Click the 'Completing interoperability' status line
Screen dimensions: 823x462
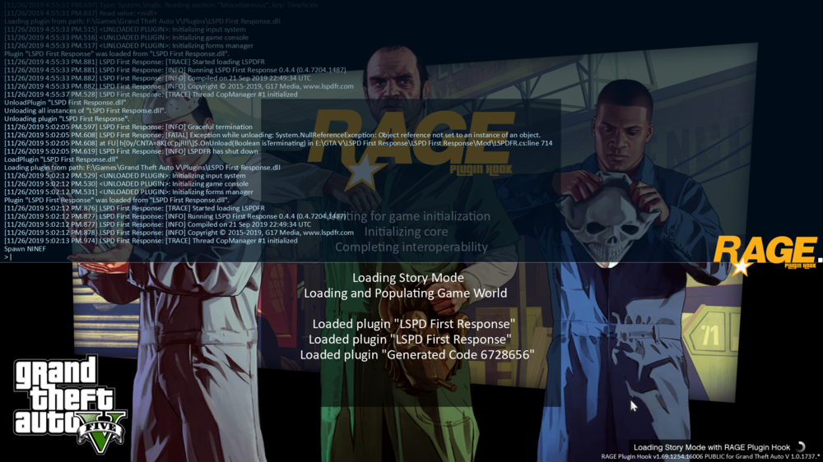[x=411, y=247]
